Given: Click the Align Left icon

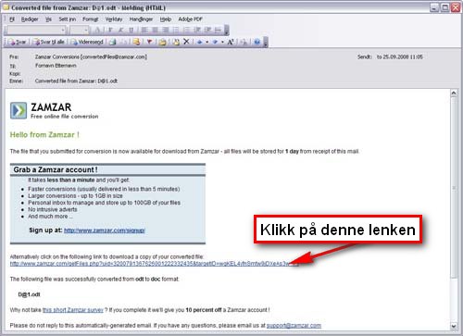Looking at the screenshot, I should tap(144, 30).
